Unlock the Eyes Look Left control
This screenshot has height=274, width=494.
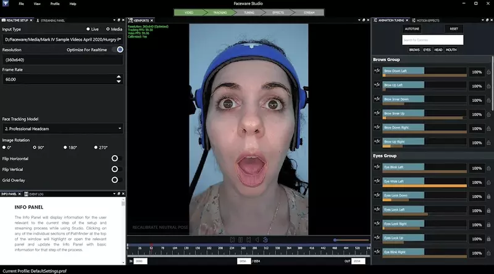click(x=488, y=210)
